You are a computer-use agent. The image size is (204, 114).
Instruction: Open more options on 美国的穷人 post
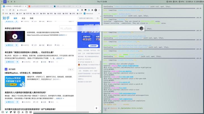click(x=57, y=102)
